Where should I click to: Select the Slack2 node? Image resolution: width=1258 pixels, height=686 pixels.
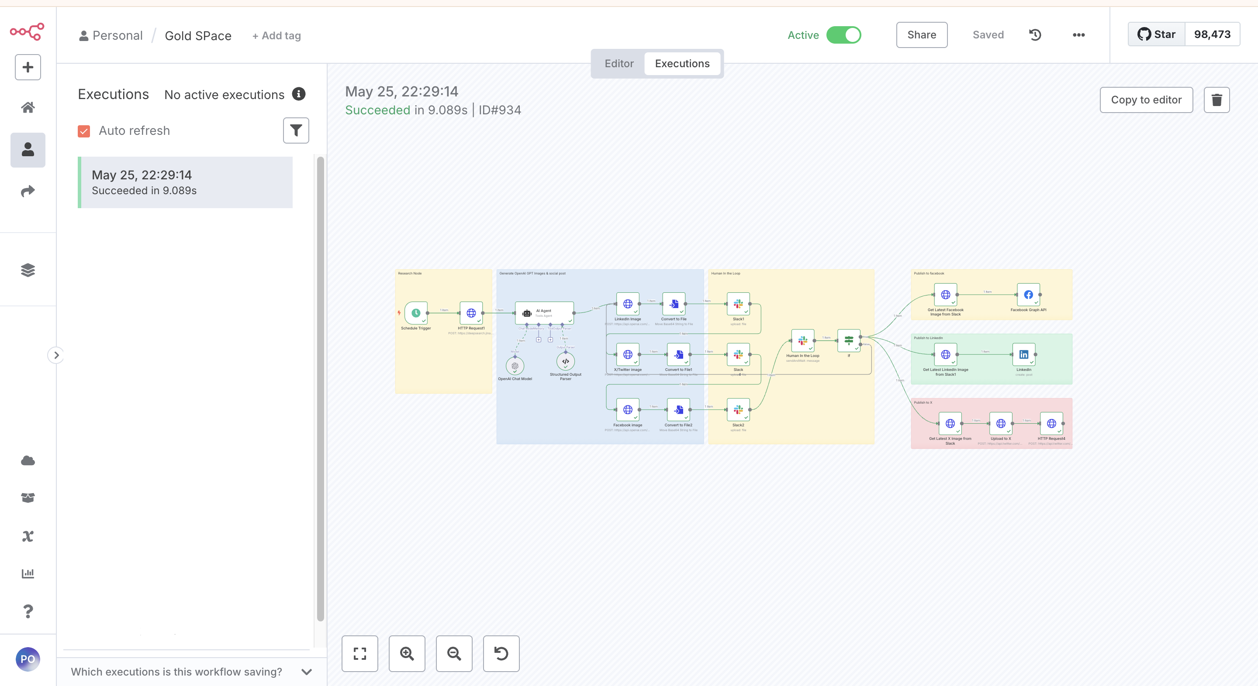(738, 410)
